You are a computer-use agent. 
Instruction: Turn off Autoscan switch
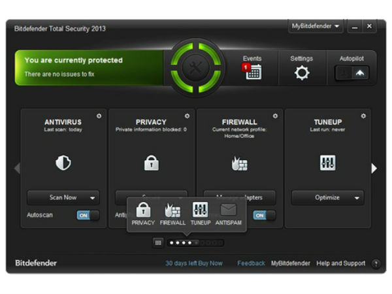point(88,215)
